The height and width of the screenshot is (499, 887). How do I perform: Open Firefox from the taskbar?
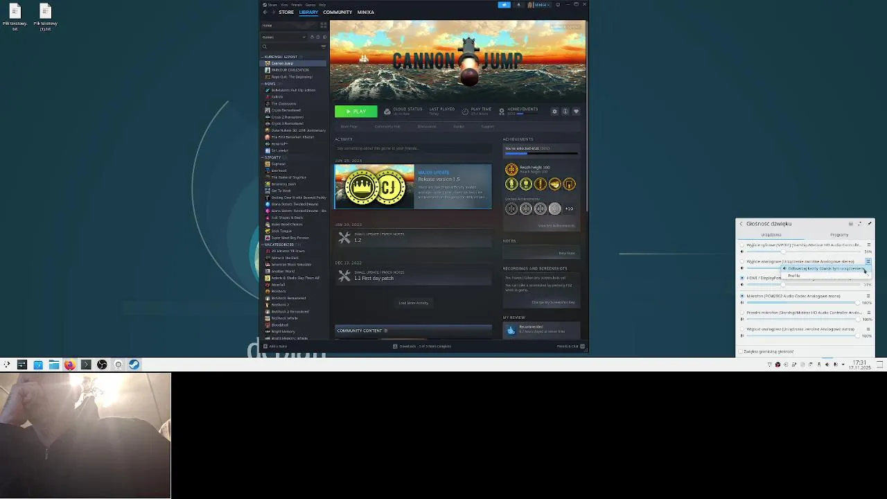(x=70, y=365)
